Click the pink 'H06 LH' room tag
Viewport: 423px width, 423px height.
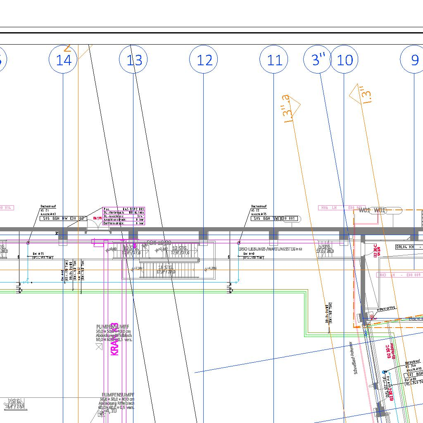[342, 208]
